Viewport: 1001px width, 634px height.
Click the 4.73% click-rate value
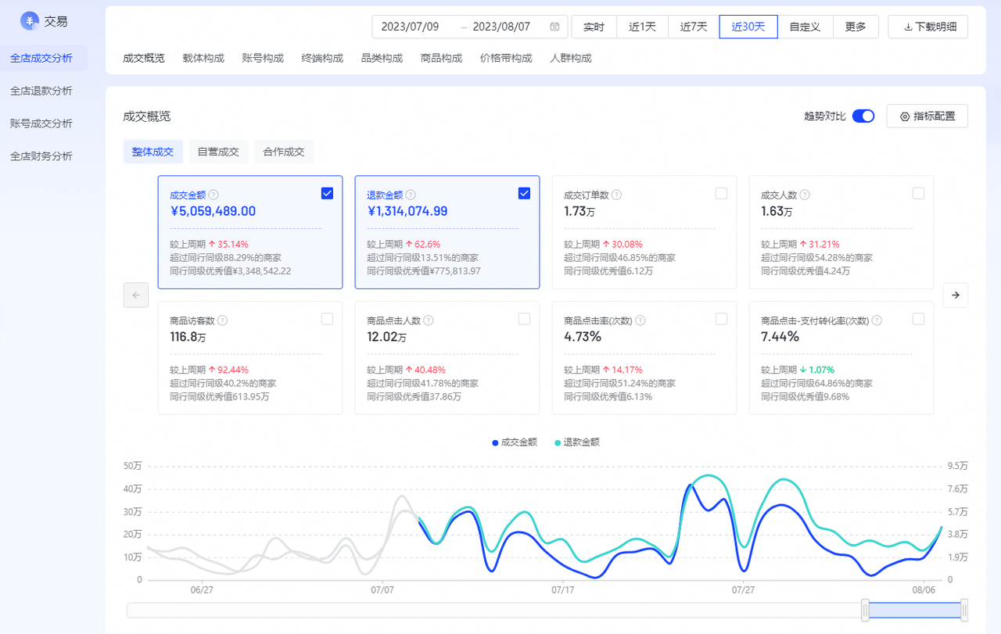pyautogui.click(x=583, y=337)
